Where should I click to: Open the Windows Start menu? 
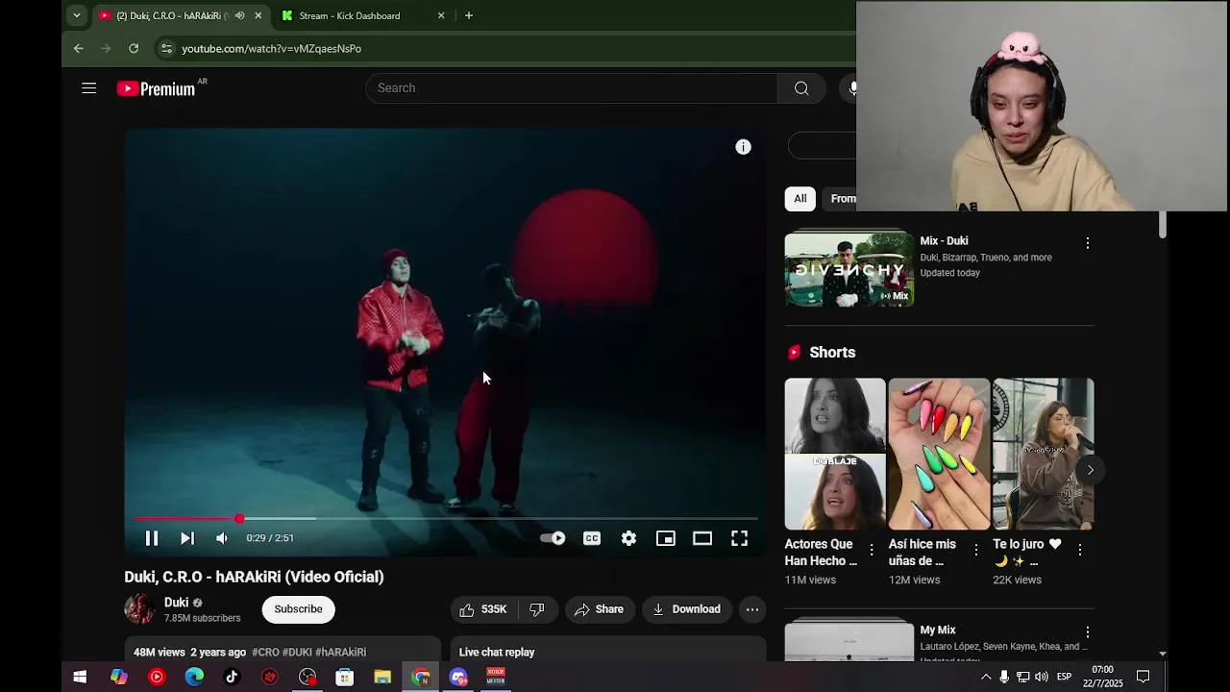click(80, 677)
